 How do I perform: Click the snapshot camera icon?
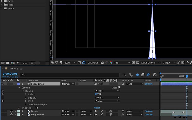point(102,63)
